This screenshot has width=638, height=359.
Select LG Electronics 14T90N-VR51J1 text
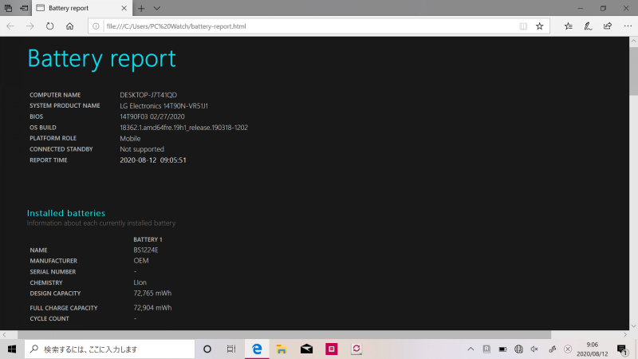[x=163, y=106]
